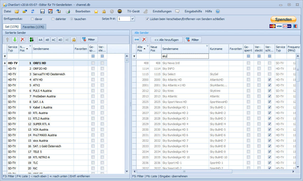Viewport: 303px width, 181px height.
Task: Select the 'dahinter' insert mode radio button
Action: tap(53, 19)
